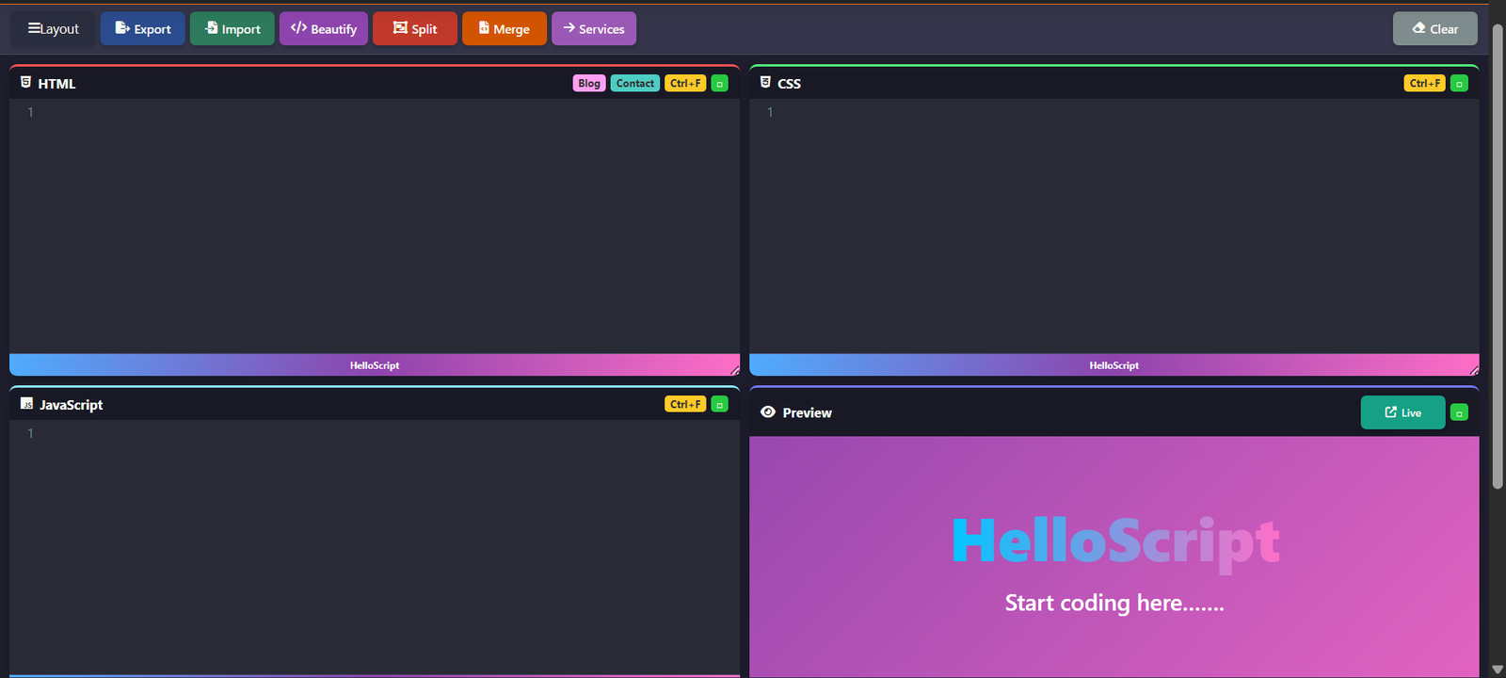Image resolution: width=1506 pixels, height=678 pixels.
Task: Click the JS icon in JavaScript header
Action: point(26,404)
